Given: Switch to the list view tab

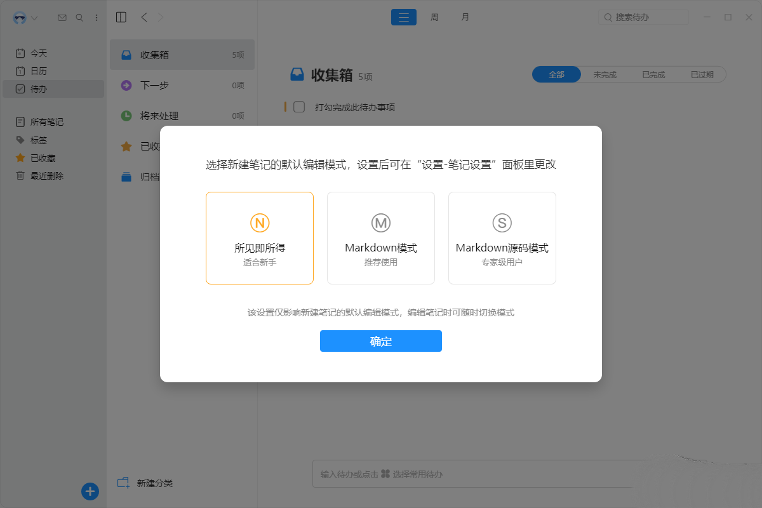Looking at the screenshot, I should (x=404, y=17).
